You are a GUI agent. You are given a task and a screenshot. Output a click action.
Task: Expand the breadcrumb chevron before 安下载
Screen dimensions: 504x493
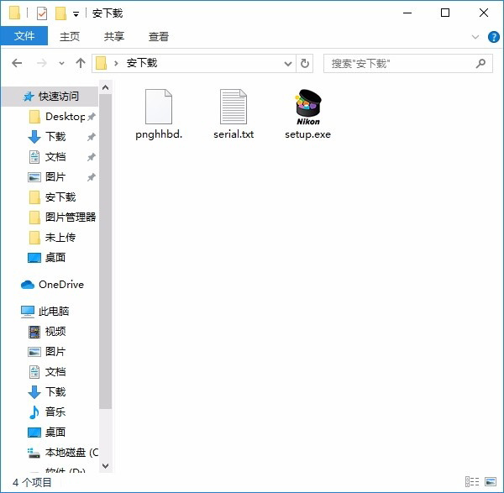[116, 63]
